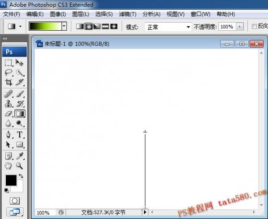Click the Ps logo atop the toolbox
268x219 pixels.
coord(15,52)
